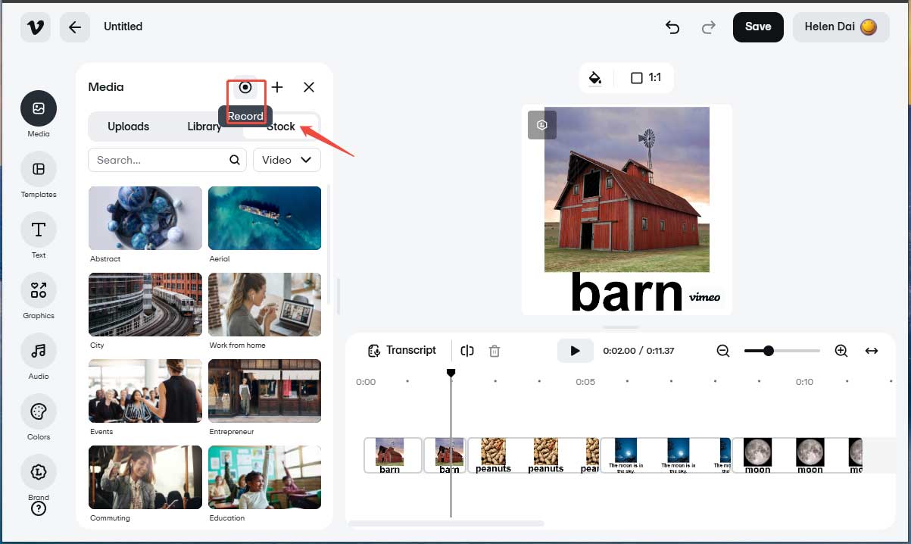Open the Transcript tool
The image size is (911, 544).
(x=403, y=350)
